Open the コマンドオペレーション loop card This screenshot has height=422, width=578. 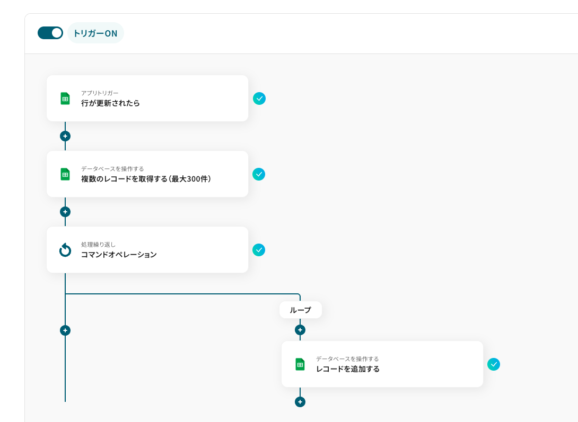click(x=147, y=250)
